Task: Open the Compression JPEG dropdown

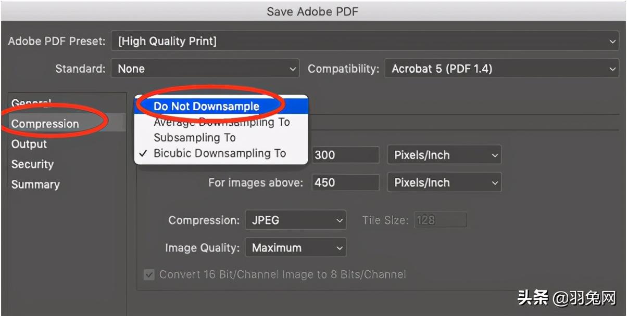Action: pos(295,220)
